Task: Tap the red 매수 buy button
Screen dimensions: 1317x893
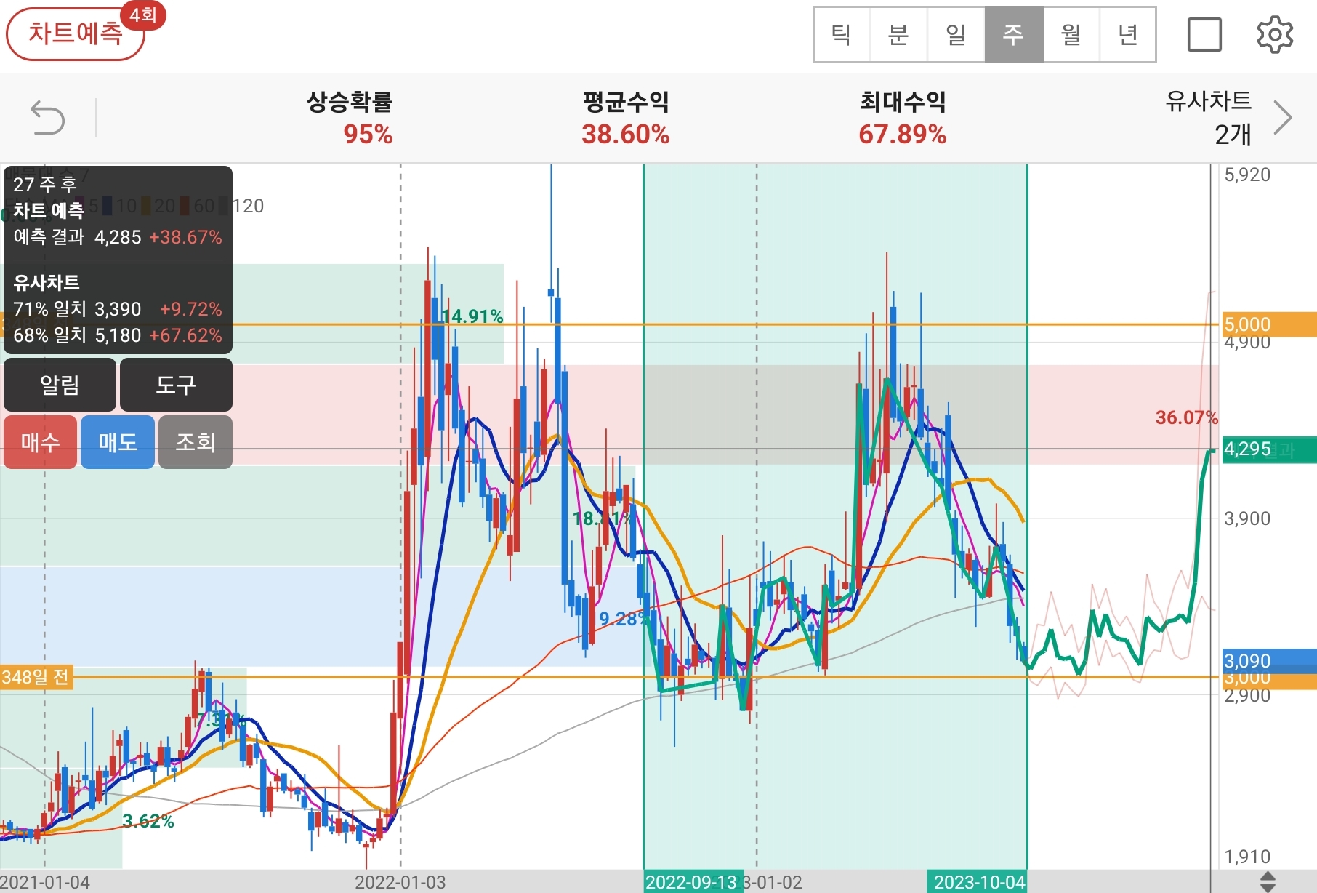Action: point(40,442)
